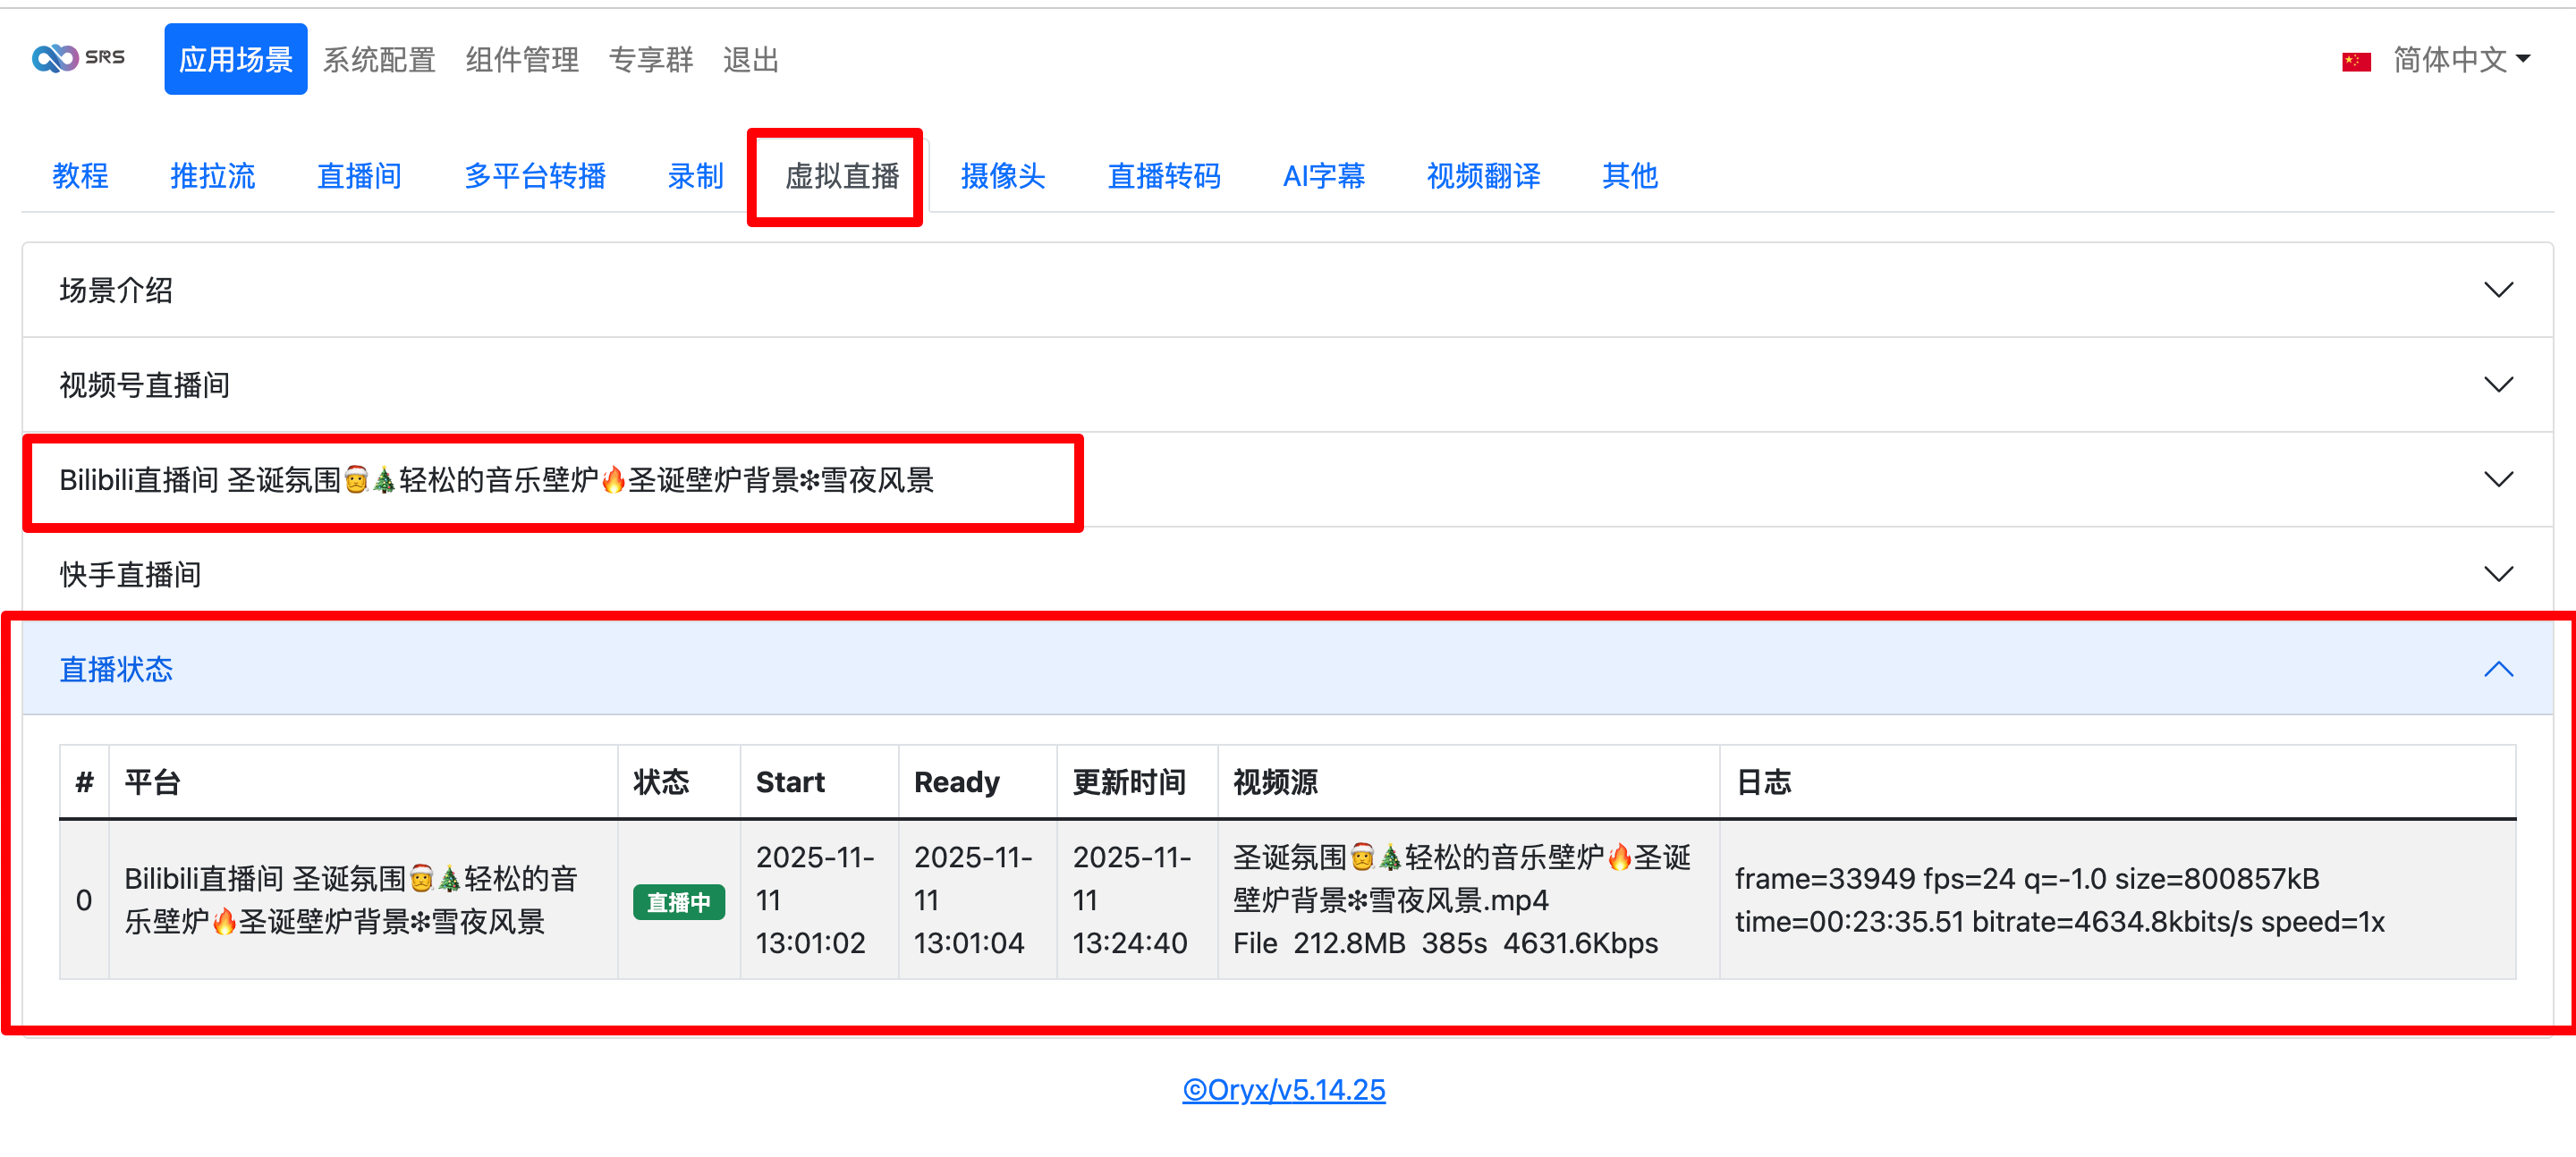Open the 组件管理 menu item
The width and height of the screenshot is (2576, 1157).
522,60
